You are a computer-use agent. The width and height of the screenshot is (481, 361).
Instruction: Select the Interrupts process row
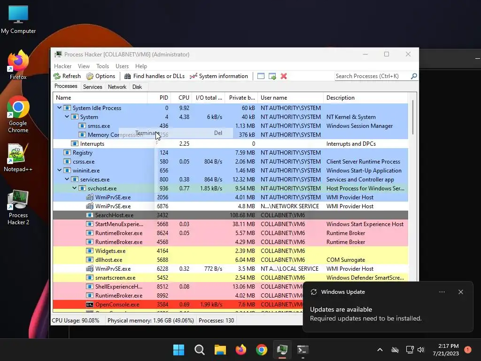tap(230, 144)
